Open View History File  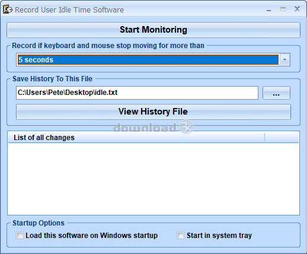[153, 112]
